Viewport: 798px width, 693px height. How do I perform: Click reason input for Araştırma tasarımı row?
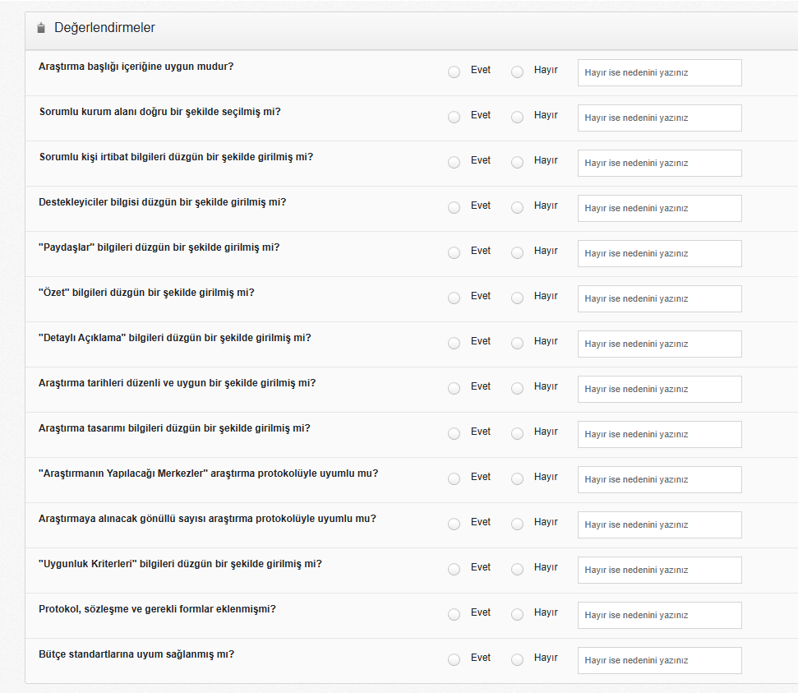pyautogui.click(x=659, y=434)
